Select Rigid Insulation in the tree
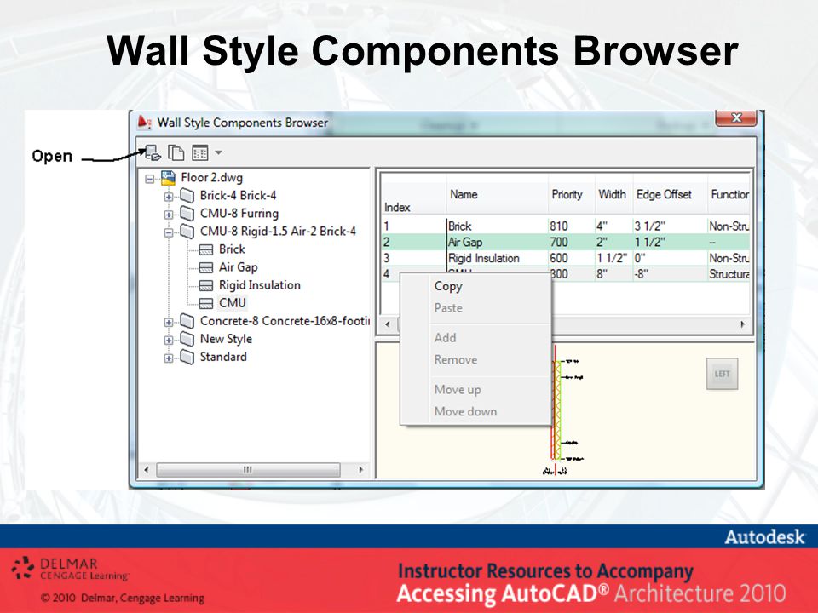818x613 pixels. [x=259, y=285]
